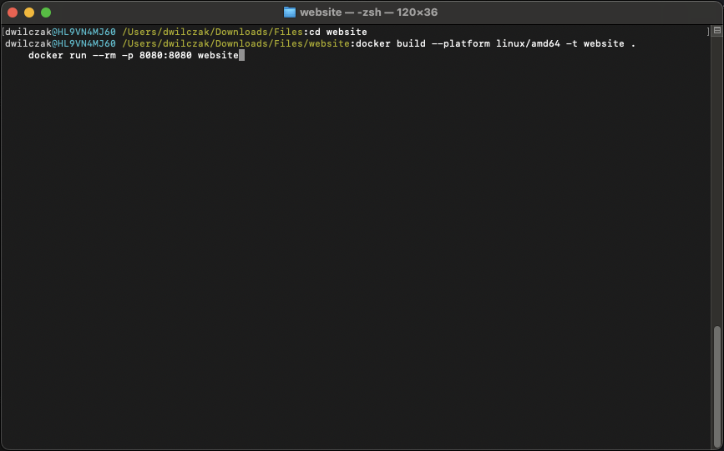
Task: Click the 'docker run --rm -p 8080:8080 website' line
Action: point(134,55)
